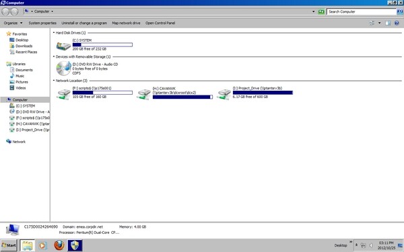Screen dimensions: 404x252
Task: Show hidden tray icons arrow
Action: tap(356, 245)
